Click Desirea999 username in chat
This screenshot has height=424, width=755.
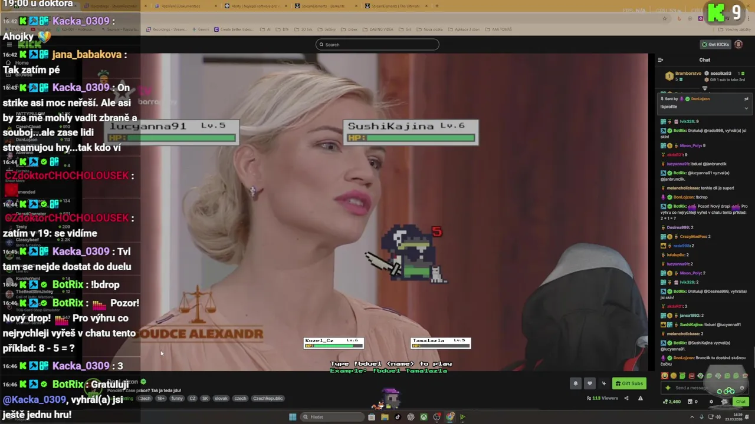point(678,227)
